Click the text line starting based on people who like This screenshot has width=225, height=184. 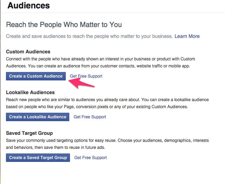pyautogui.click(x=97, y=107)
